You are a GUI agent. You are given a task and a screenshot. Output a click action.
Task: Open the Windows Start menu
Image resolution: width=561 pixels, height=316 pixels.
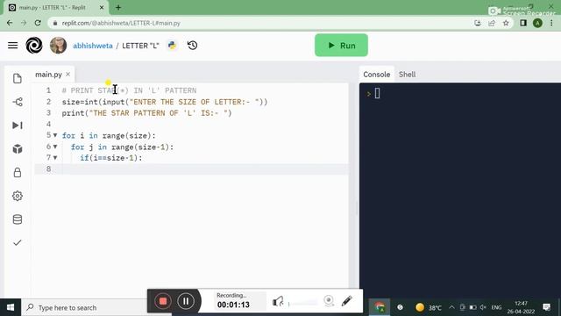(x=11, y=307)
